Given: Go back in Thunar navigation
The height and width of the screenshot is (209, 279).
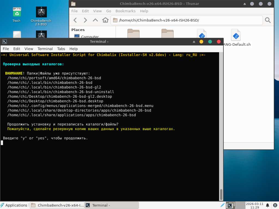Looking at the screenshot, I should [x=75, y=20].
